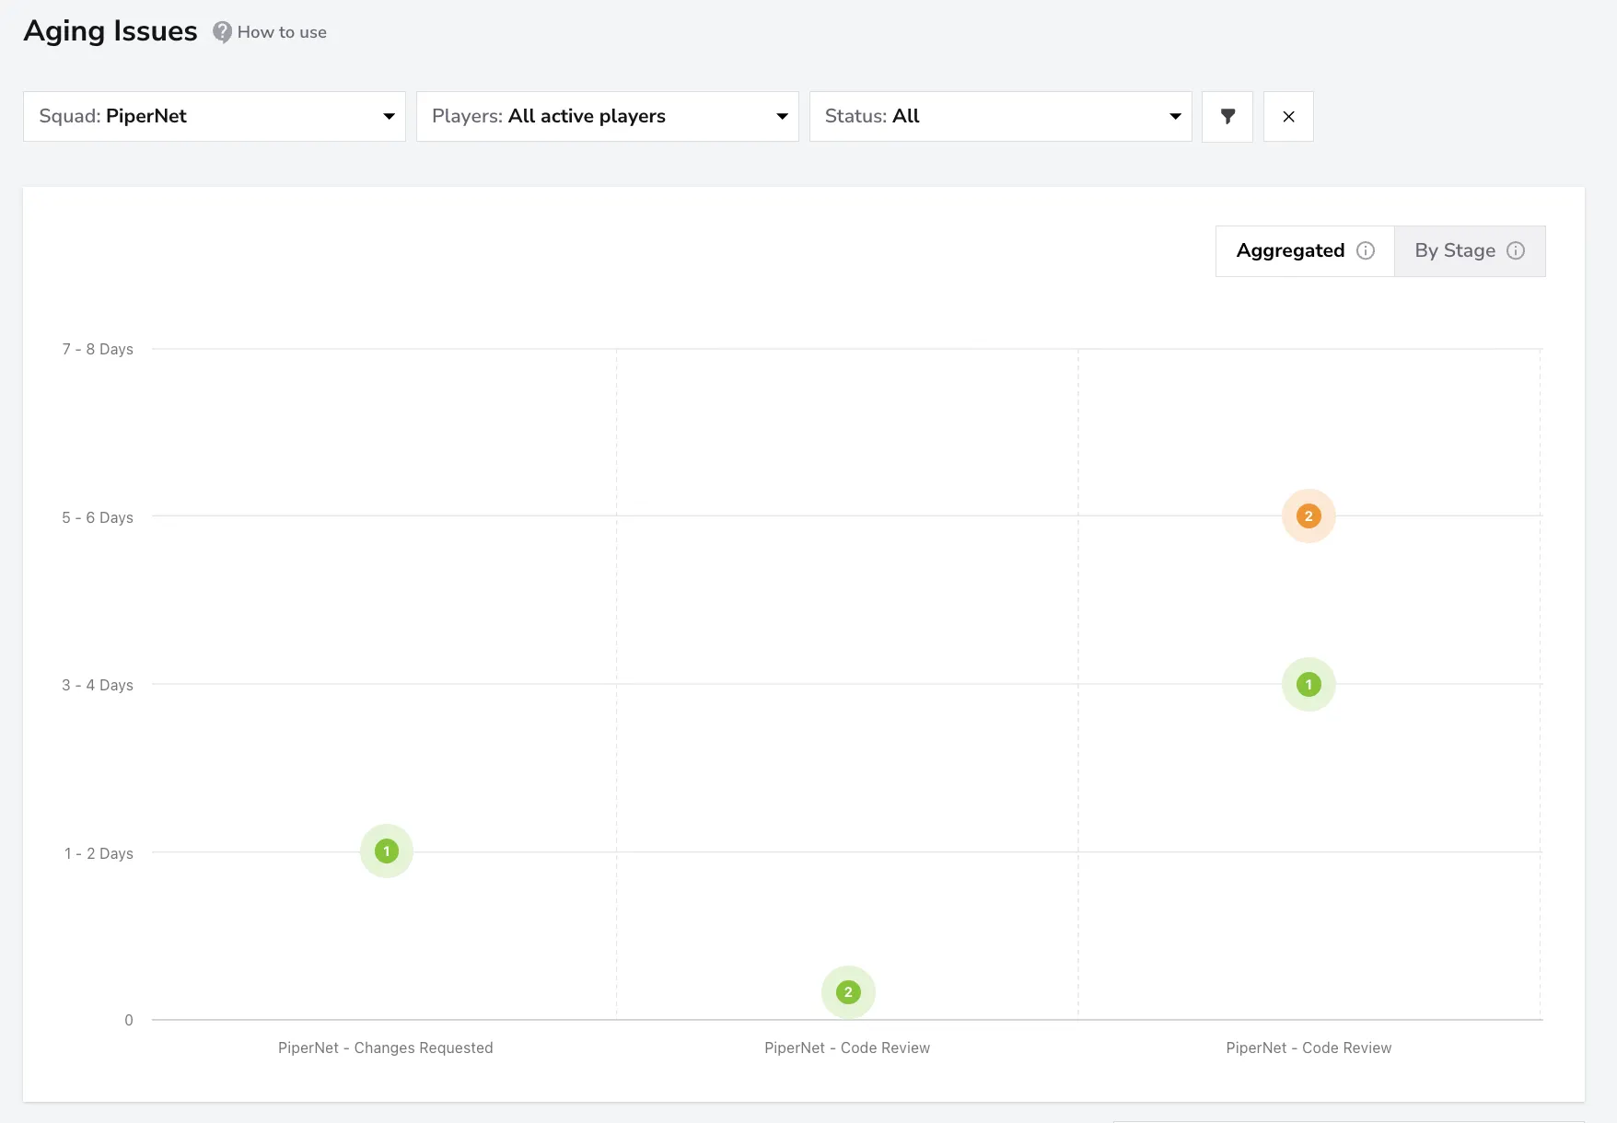Select the Aggregated view tab
The image size is (1617, 1123).
point(1305,250)
